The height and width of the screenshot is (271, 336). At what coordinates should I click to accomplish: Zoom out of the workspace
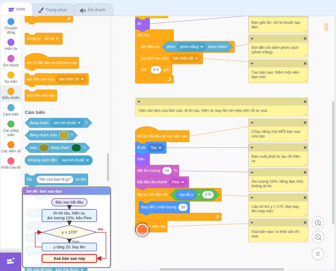(x=318, y=237)
